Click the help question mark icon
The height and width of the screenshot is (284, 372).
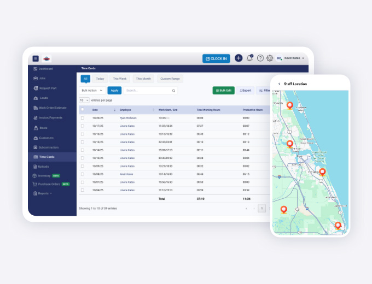260,58
